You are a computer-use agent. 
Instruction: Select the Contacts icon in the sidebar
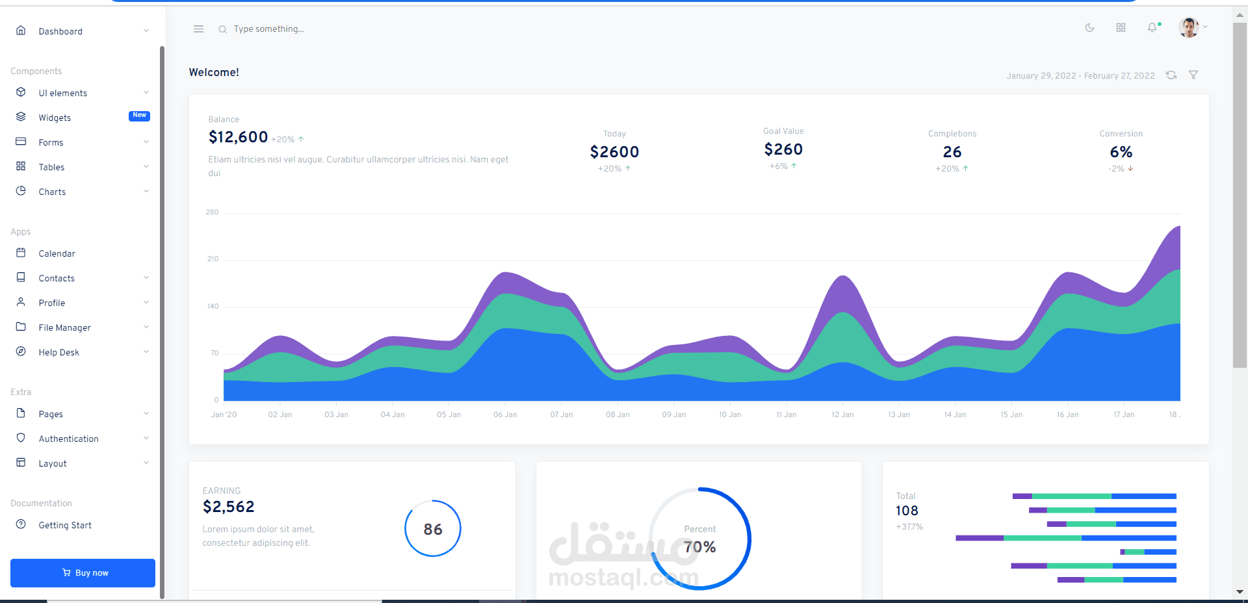(21, 277)
